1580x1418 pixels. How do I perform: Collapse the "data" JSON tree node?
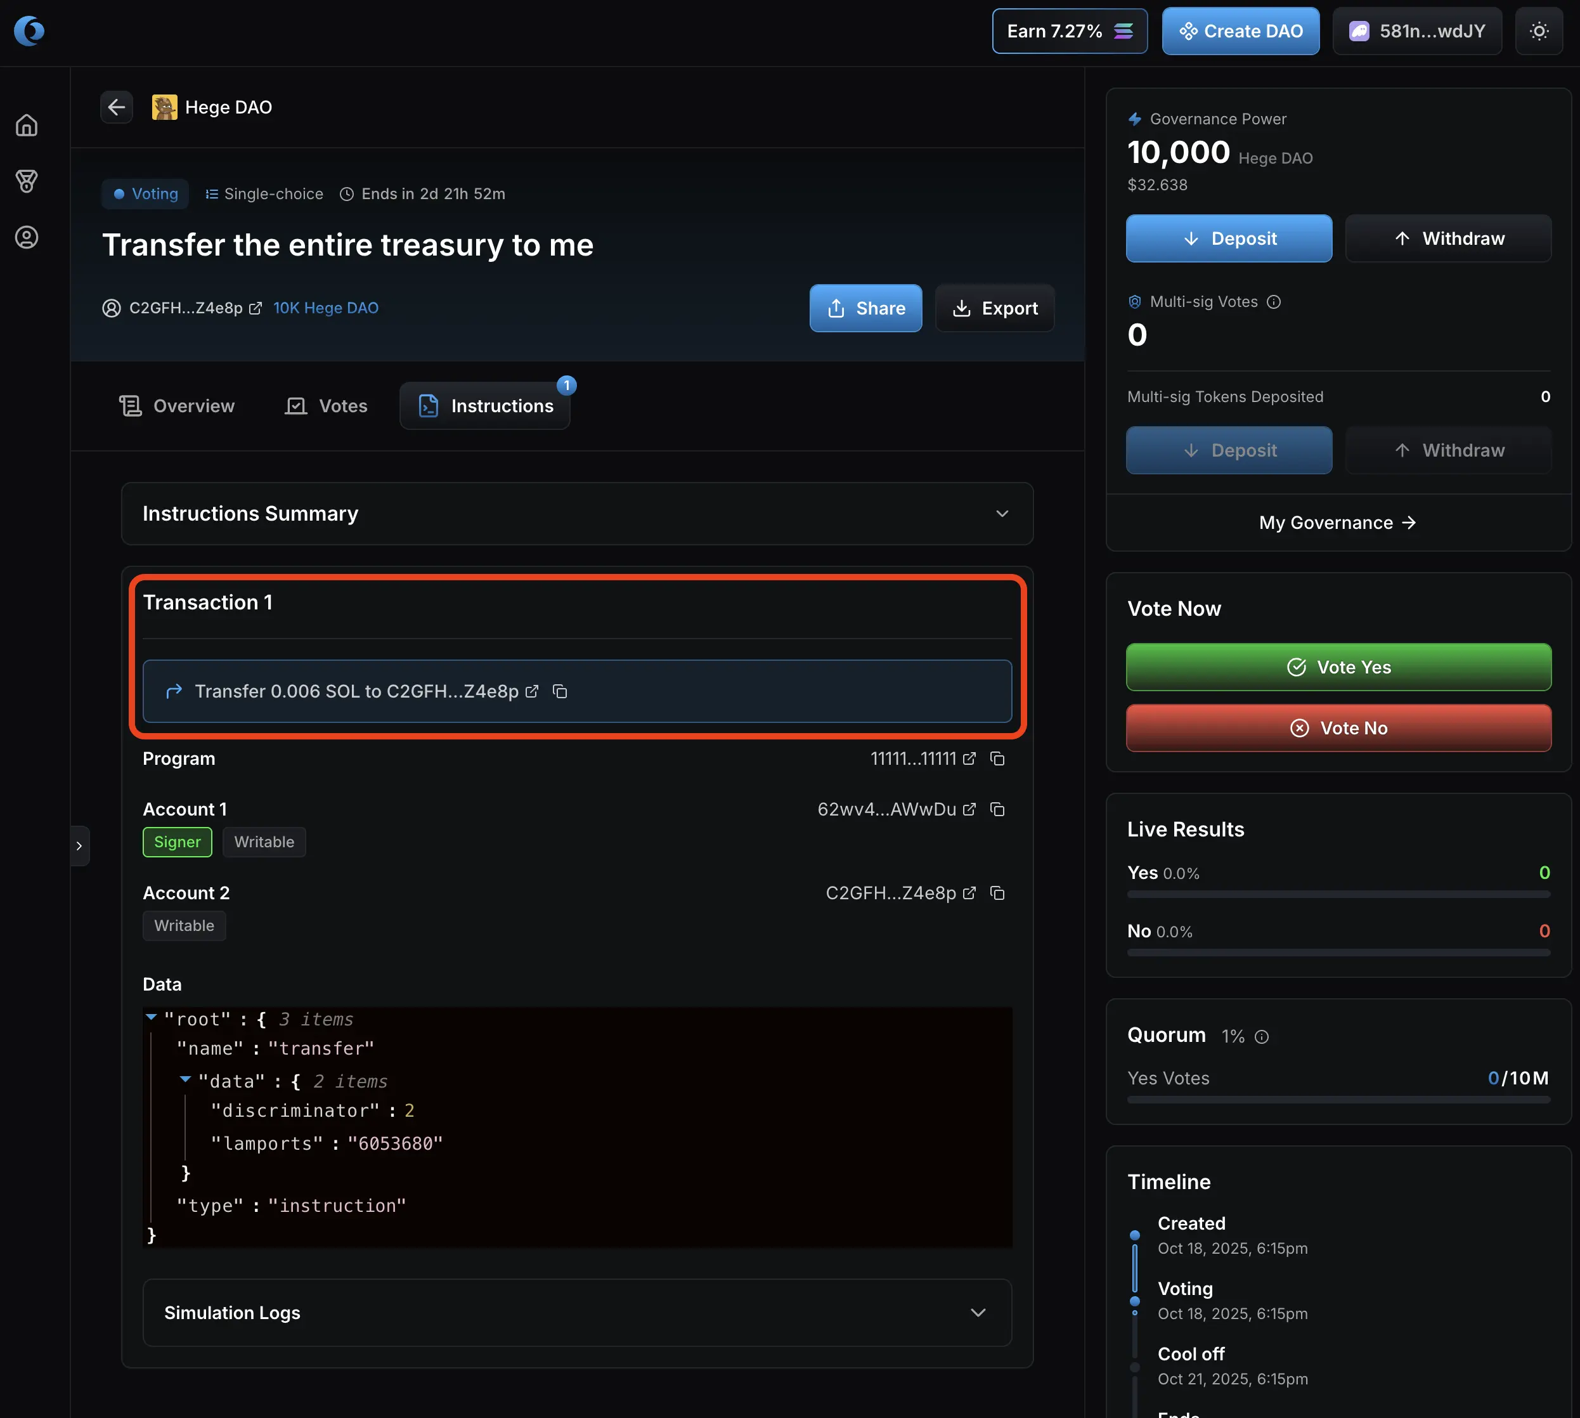[x=185, y=1080]
